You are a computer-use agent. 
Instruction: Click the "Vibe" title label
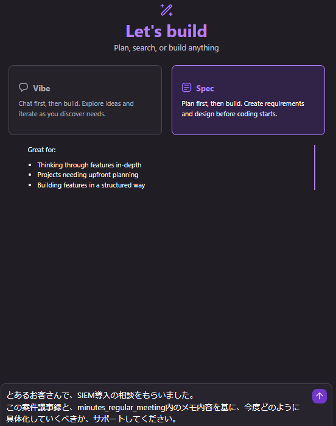click(41, 88)
